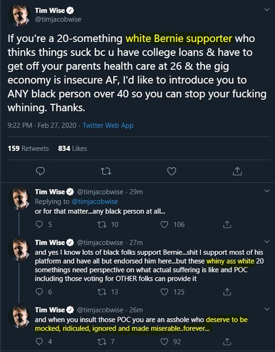This screenshot has height=352, width=275.
Task: View the list of 159 Retweets
Action: (x=28, y=148)
